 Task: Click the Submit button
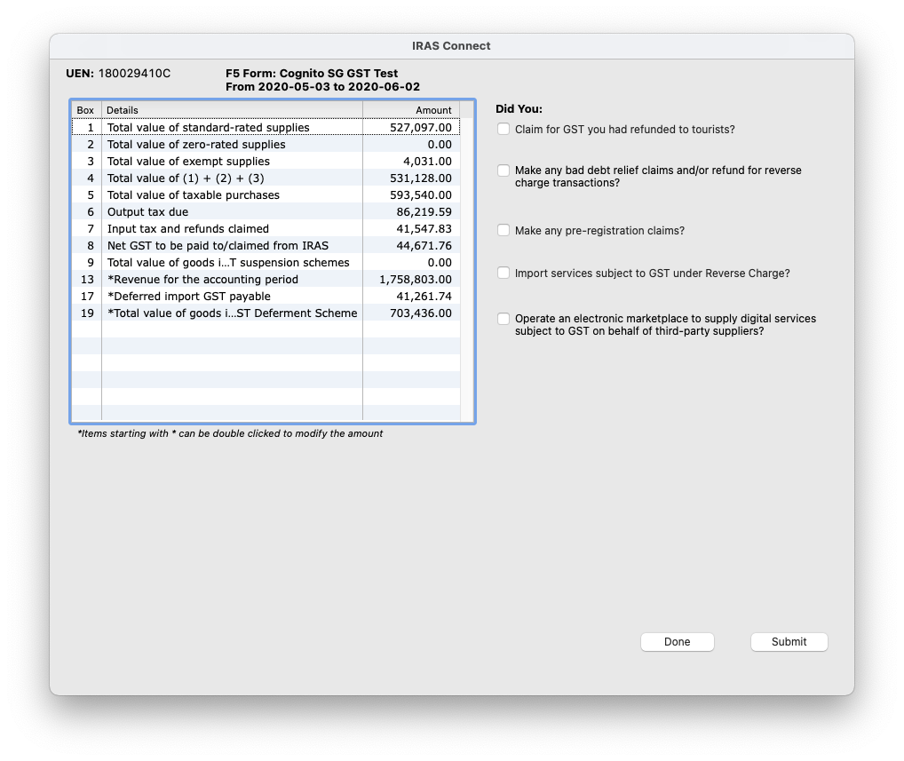click(x=789, y=642)
